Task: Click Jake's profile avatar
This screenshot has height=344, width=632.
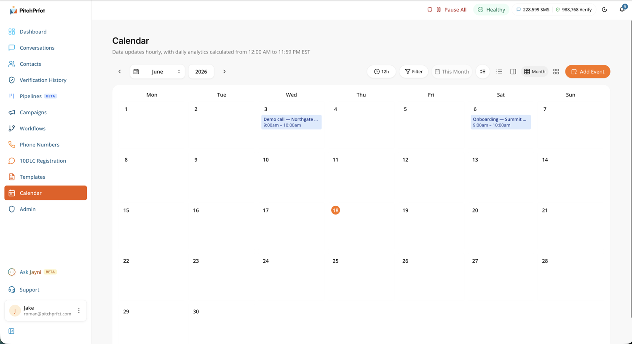Action: pos(15,311)
